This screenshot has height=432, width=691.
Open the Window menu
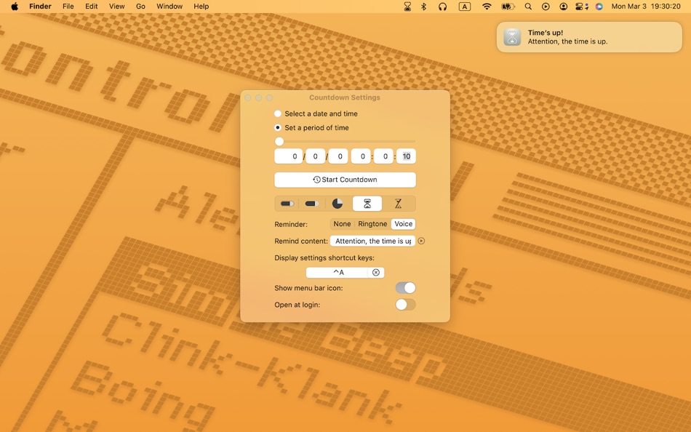tap(169, 7)
